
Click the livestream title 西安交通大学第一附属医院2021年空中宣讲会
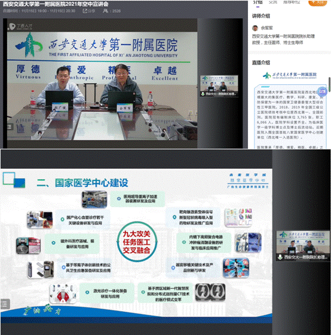click(56, 4)
